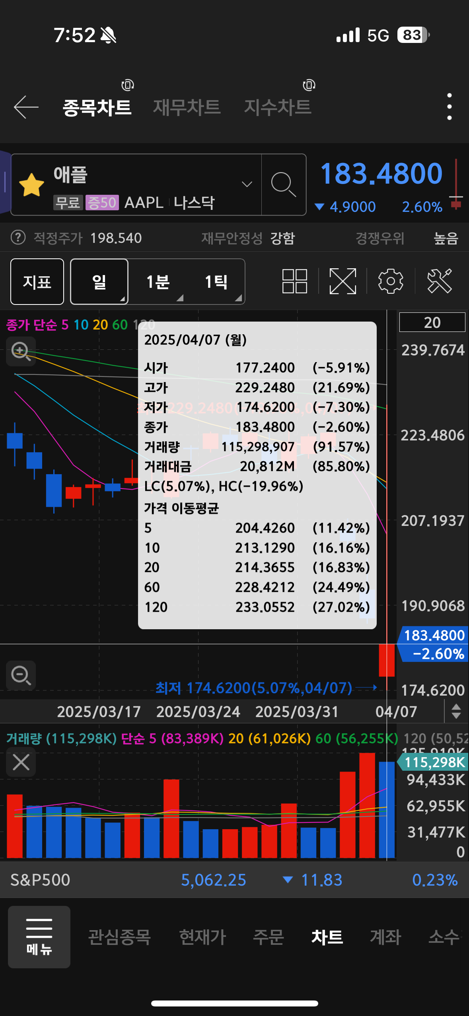Viewport: 469px width, 1016px height.
Task: Tap the 고가 229.2480 tooltip row
Action: point(257,387)
